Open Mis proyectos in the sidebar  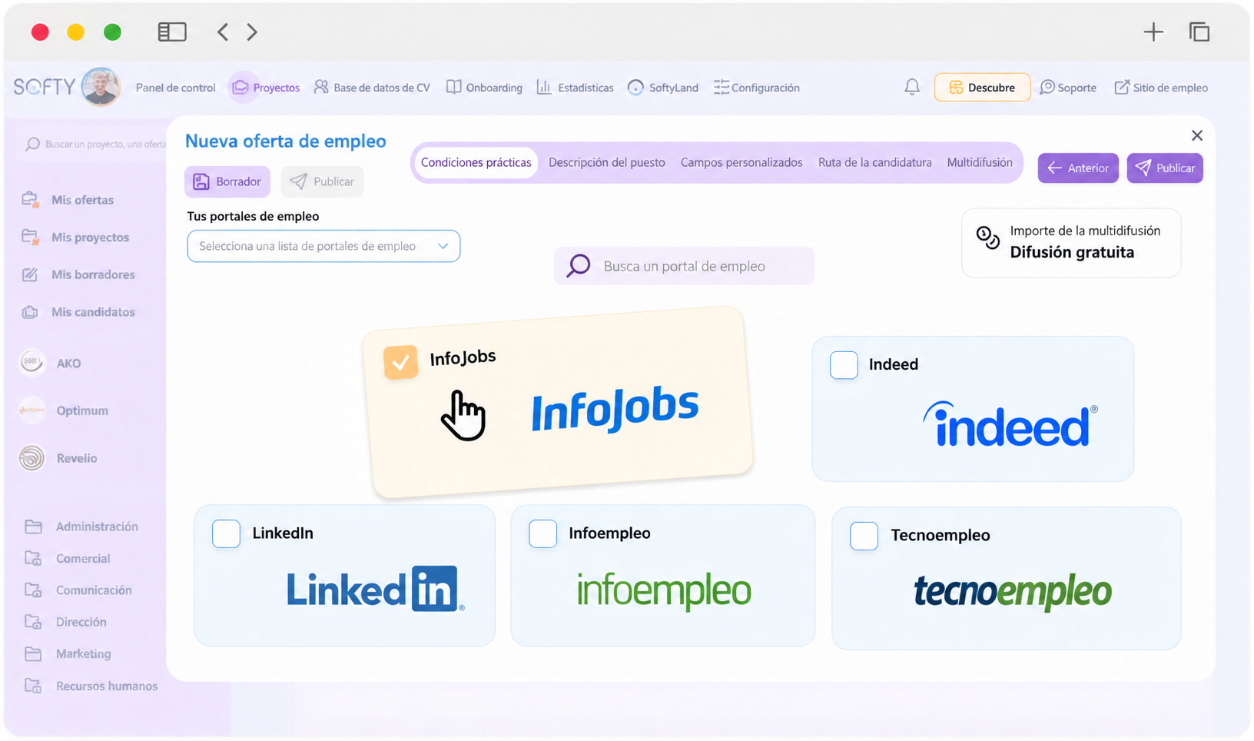(76, 238)
